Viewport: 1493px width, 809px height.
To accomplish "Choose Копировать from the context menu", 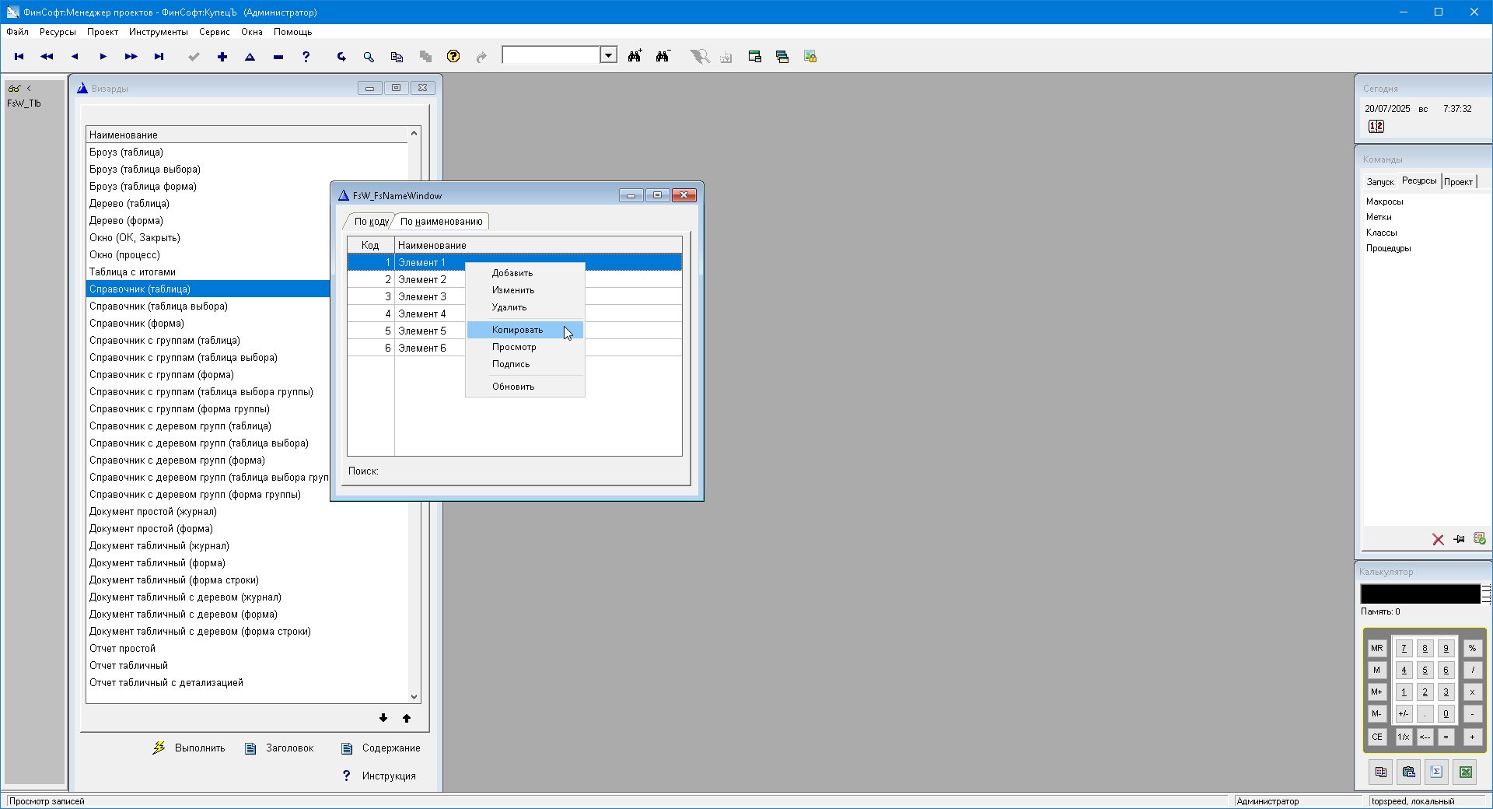I will pos(517,330).
